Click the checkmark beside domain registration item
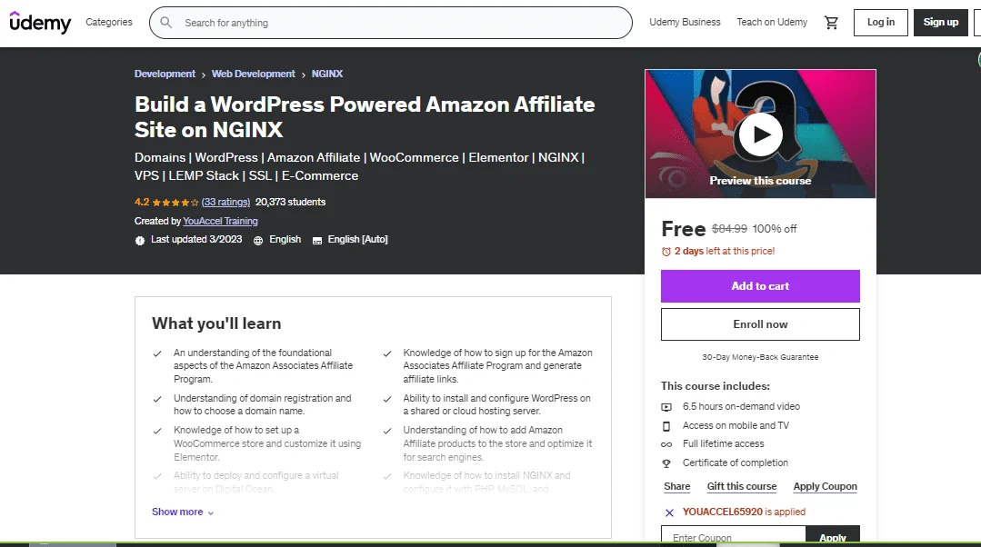This screenshot has height=547, width=981. (157, 399)
